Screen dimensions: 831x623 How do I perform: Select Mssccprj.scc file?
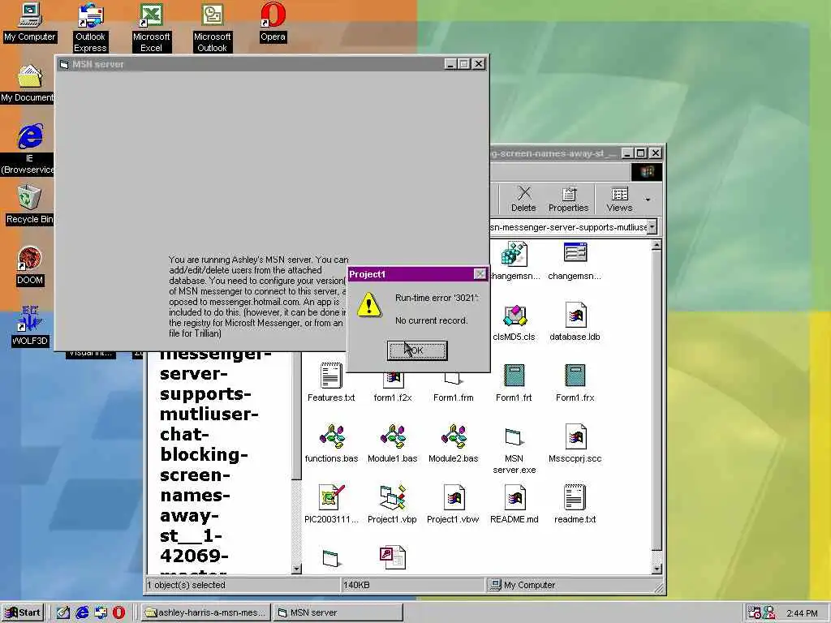coord(575,444)
